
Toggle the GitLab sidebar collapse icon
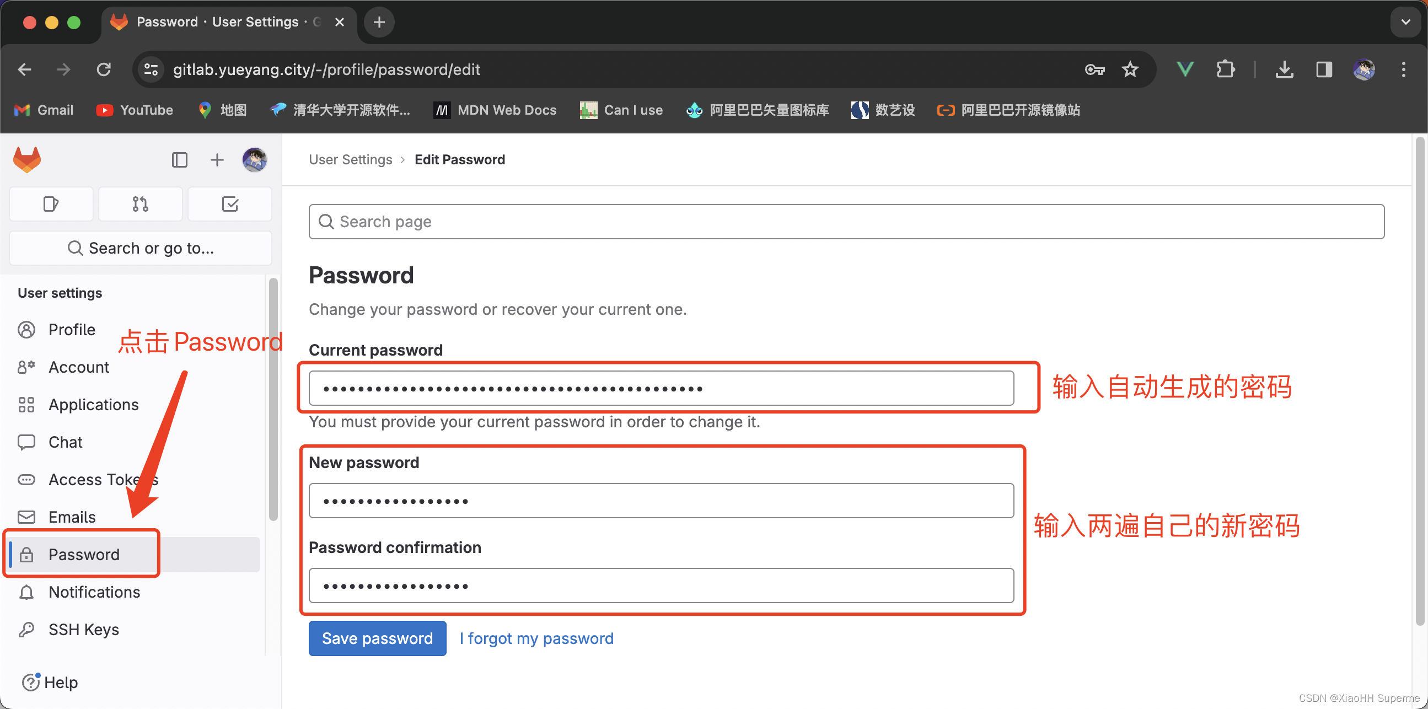pyautogui.click(x=179, y=160)
